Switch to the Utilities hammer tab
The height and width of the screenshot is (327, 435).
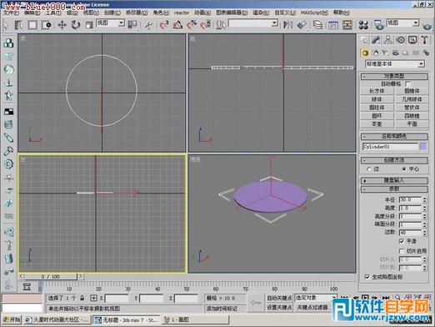(x=424, y=40)
